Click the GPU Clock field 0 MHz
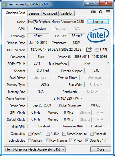The height and width of the screenshot is (156, 115). (x=36, y=112)
